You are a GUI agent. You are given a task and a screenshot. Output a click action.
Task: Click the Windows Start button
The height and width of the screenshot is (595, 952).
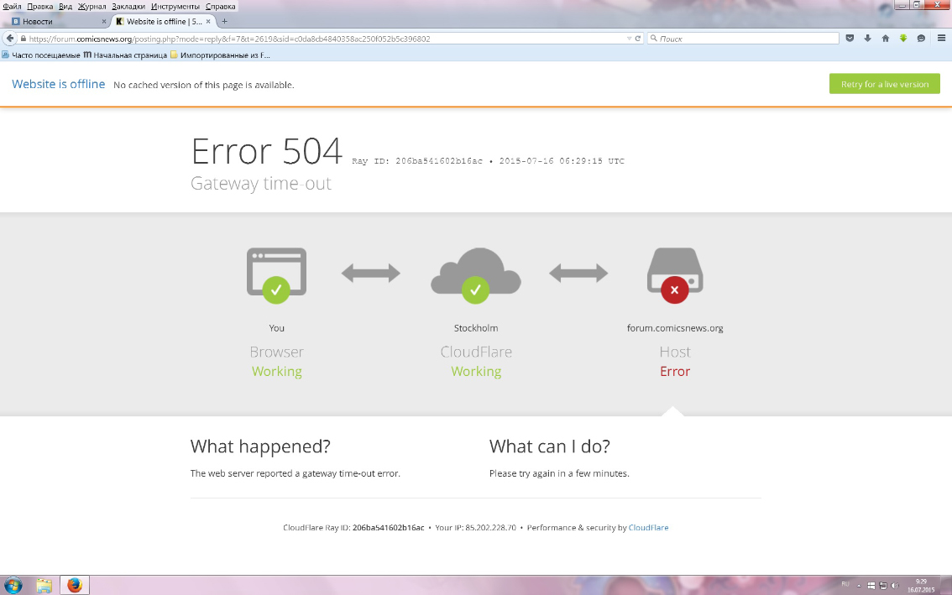tap(13, 585)
